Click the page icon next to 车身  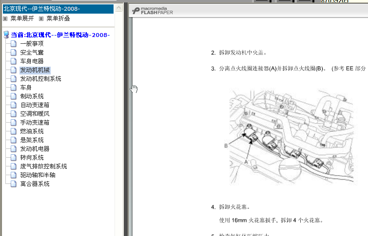[14, 88]
